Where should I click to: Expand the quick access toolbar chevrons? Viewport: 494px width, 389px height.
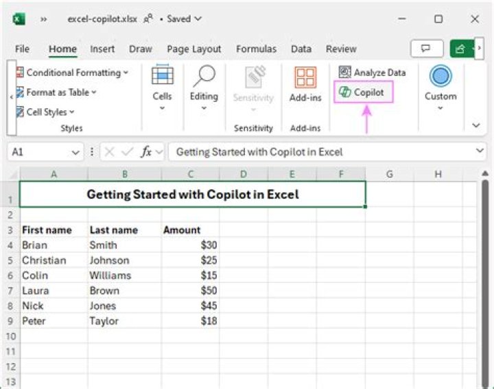click(x=43, y=19)
